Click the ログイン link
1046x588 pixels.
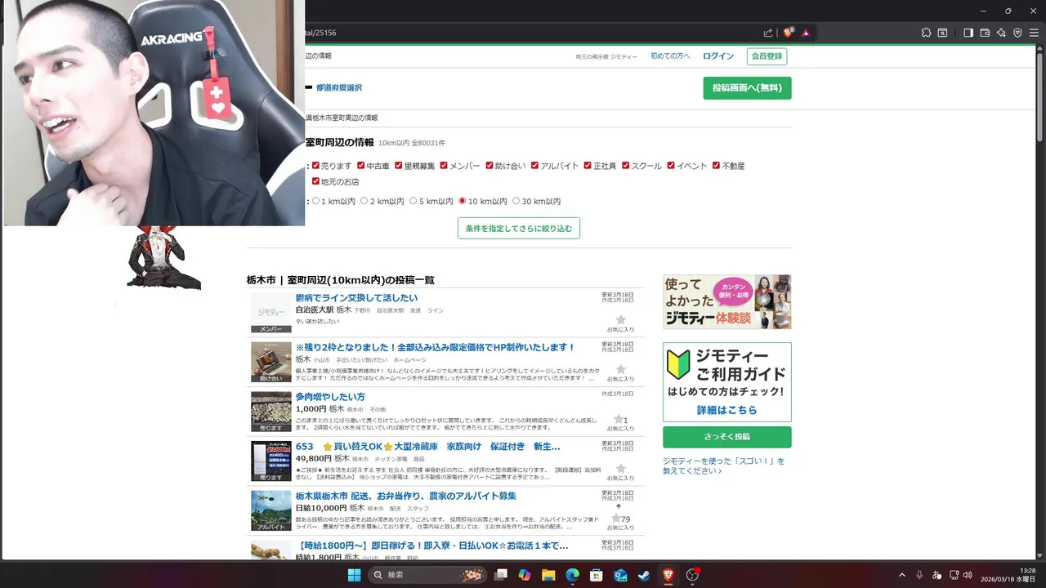pos(718,56)
